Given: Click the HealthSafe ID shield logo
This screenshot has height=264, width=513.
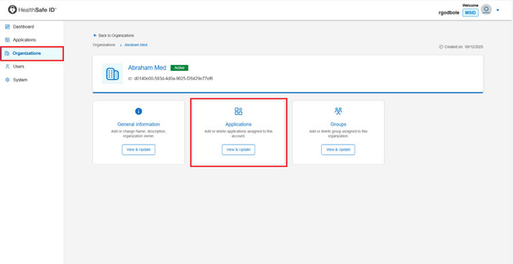Looking at the screenshot, I should pos(12,10).
